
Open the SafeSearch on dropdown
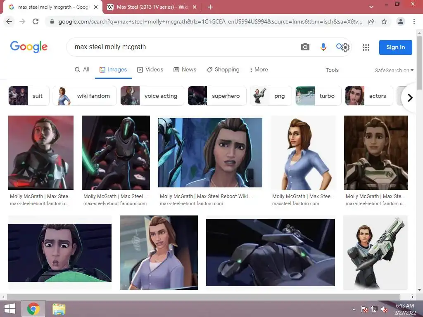point(394,70)
